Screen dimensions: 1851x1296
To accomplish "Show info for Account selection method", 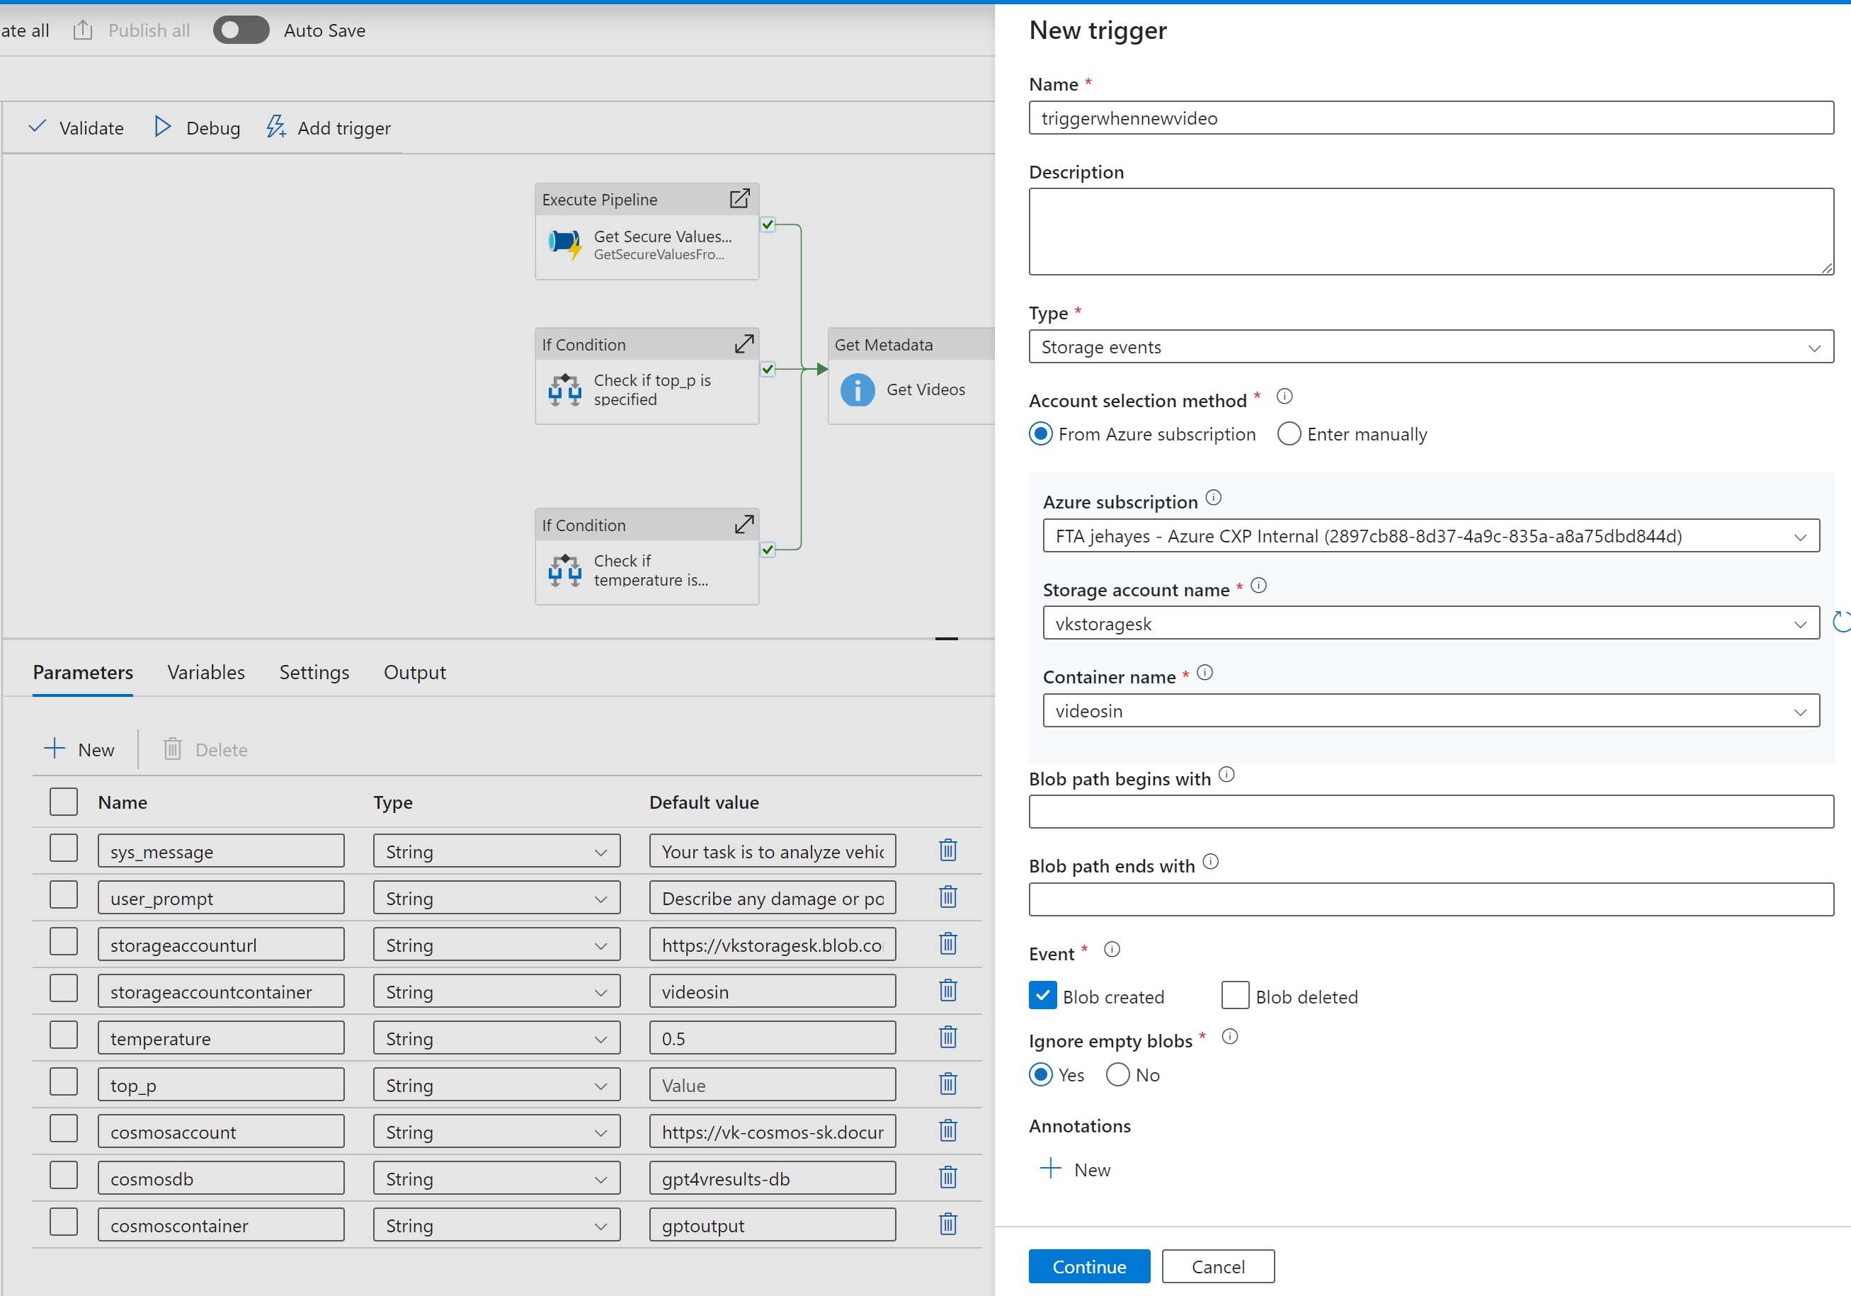I will coord(1285,397).
